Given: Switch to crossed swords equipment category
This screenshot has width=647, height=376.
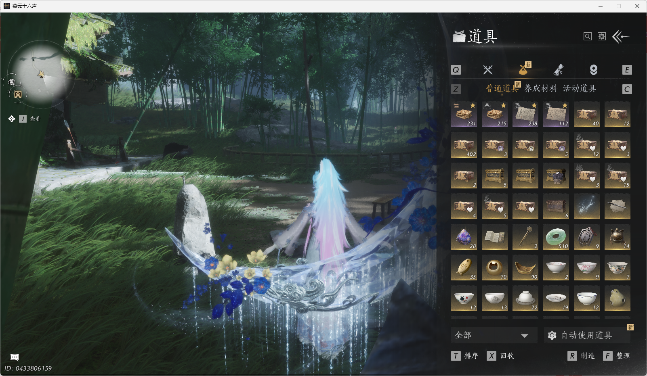Looking at the screenshot, I should (x=488, y=70).
